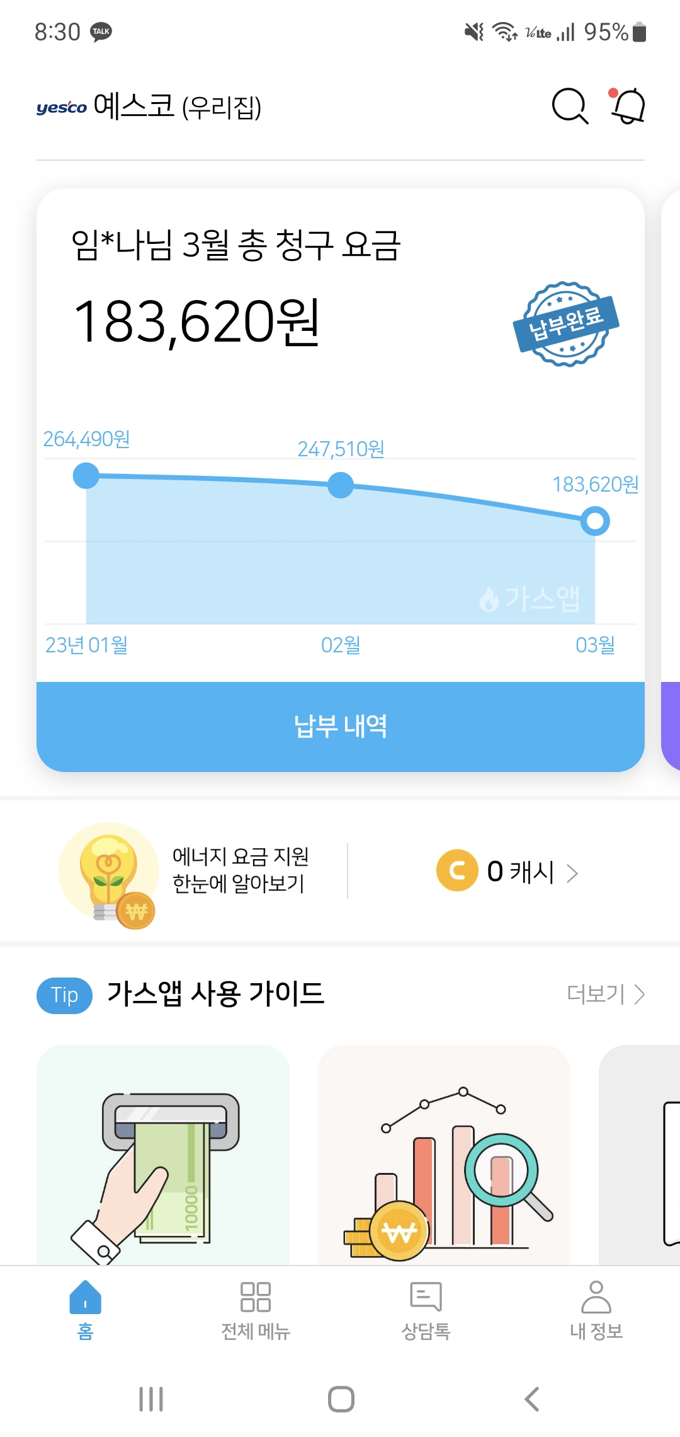The height and width of the screenshot is (1437, 680).
Task: Go to the 내 정보 tab
Action: click(x=596, y=1309)
